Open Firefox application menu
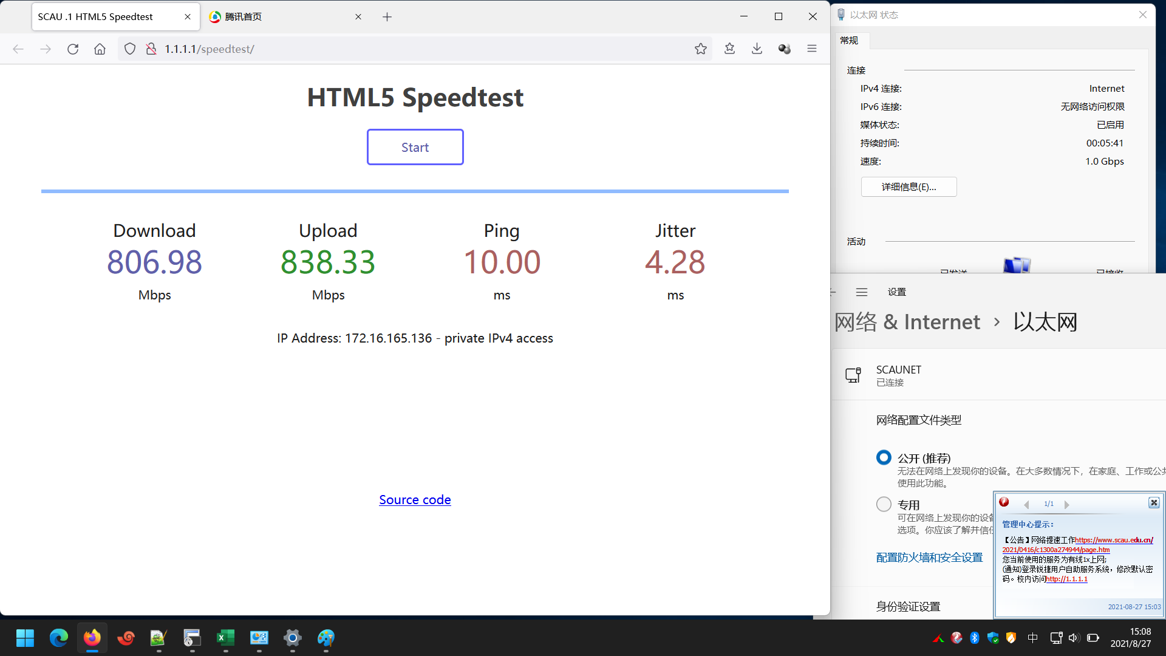This screenshot has width=1166, height=656. [812, 49]
